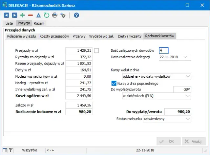This screenshot has width=210, height=155.
Task: Expand the 'w złotówkach (PLN)' currency dropdown
Action: pos(187,96)
